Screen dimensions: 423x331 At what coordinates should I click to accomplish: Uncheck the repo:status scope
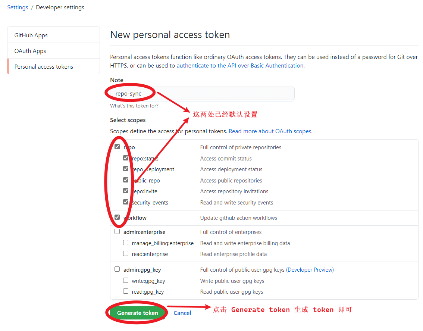pos(126,158)
